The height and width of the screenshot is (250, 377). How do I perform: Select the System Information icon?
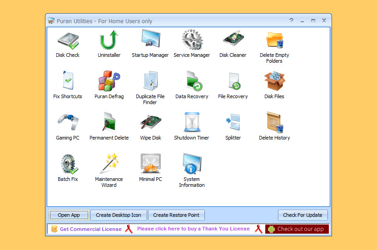point(192,164)
